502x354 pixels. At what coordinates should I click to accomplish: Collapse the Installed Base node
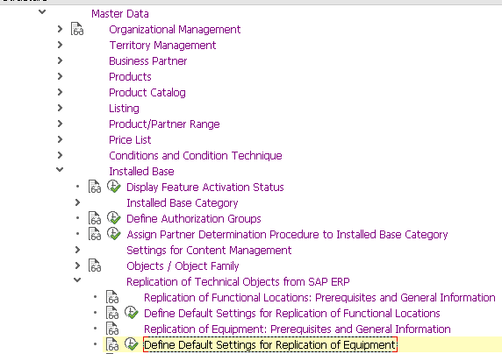pyautogui.click(x=60, y=169)
